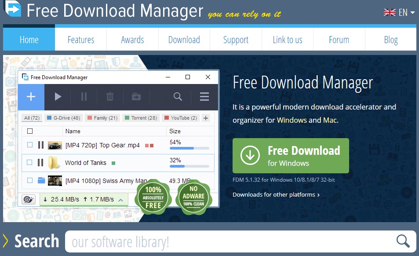
Task: Select the Family (21) tag
Action: click(x=102, y=118)
